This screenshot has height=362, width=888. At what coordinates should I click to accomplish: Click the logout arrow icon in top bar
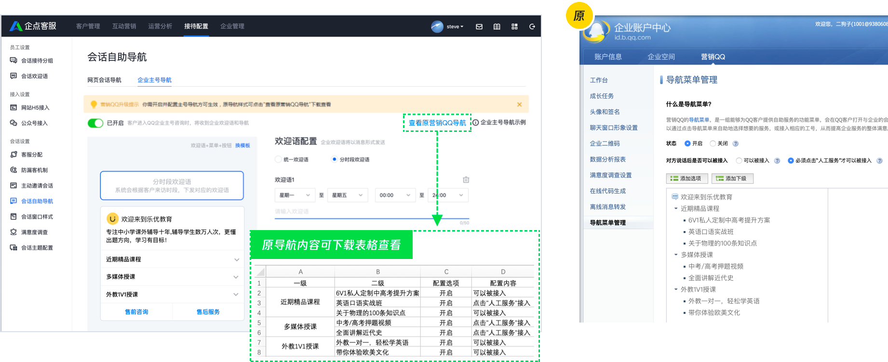click(x=532, y=26)
